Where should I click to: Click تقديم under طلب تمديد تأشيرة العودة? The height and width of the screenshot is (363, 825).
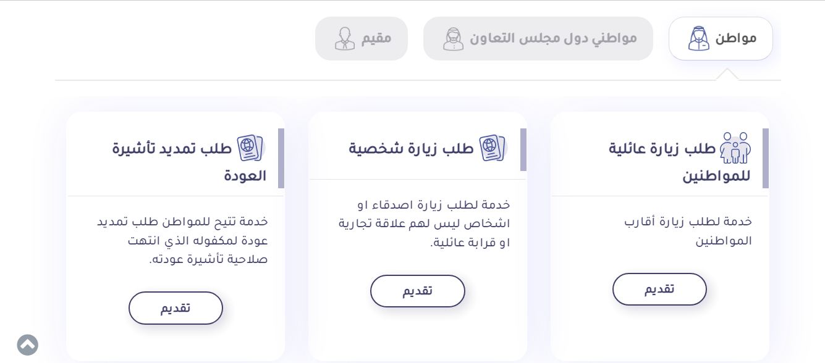(176, 308)
